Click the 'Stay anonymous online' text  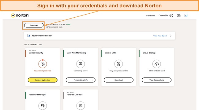119,71
